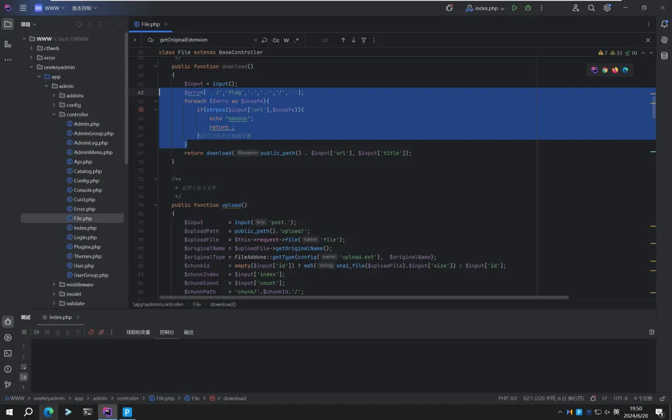Preview File.php in Chrome browser

[x=605, y=70]
